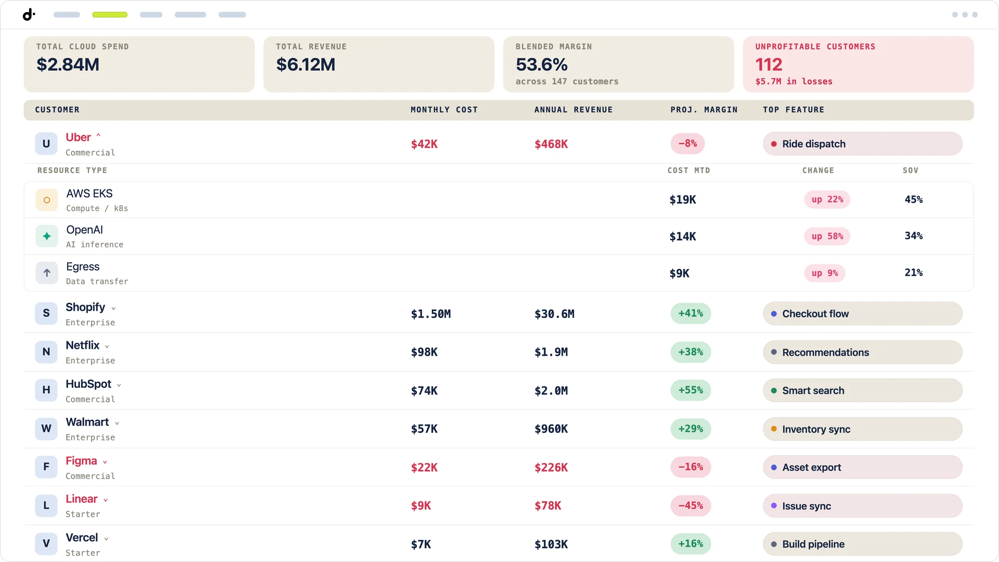Collapse the expanded Uber row chevron
Viewport: 999px width, 562px height.
(x=99, y=136)
